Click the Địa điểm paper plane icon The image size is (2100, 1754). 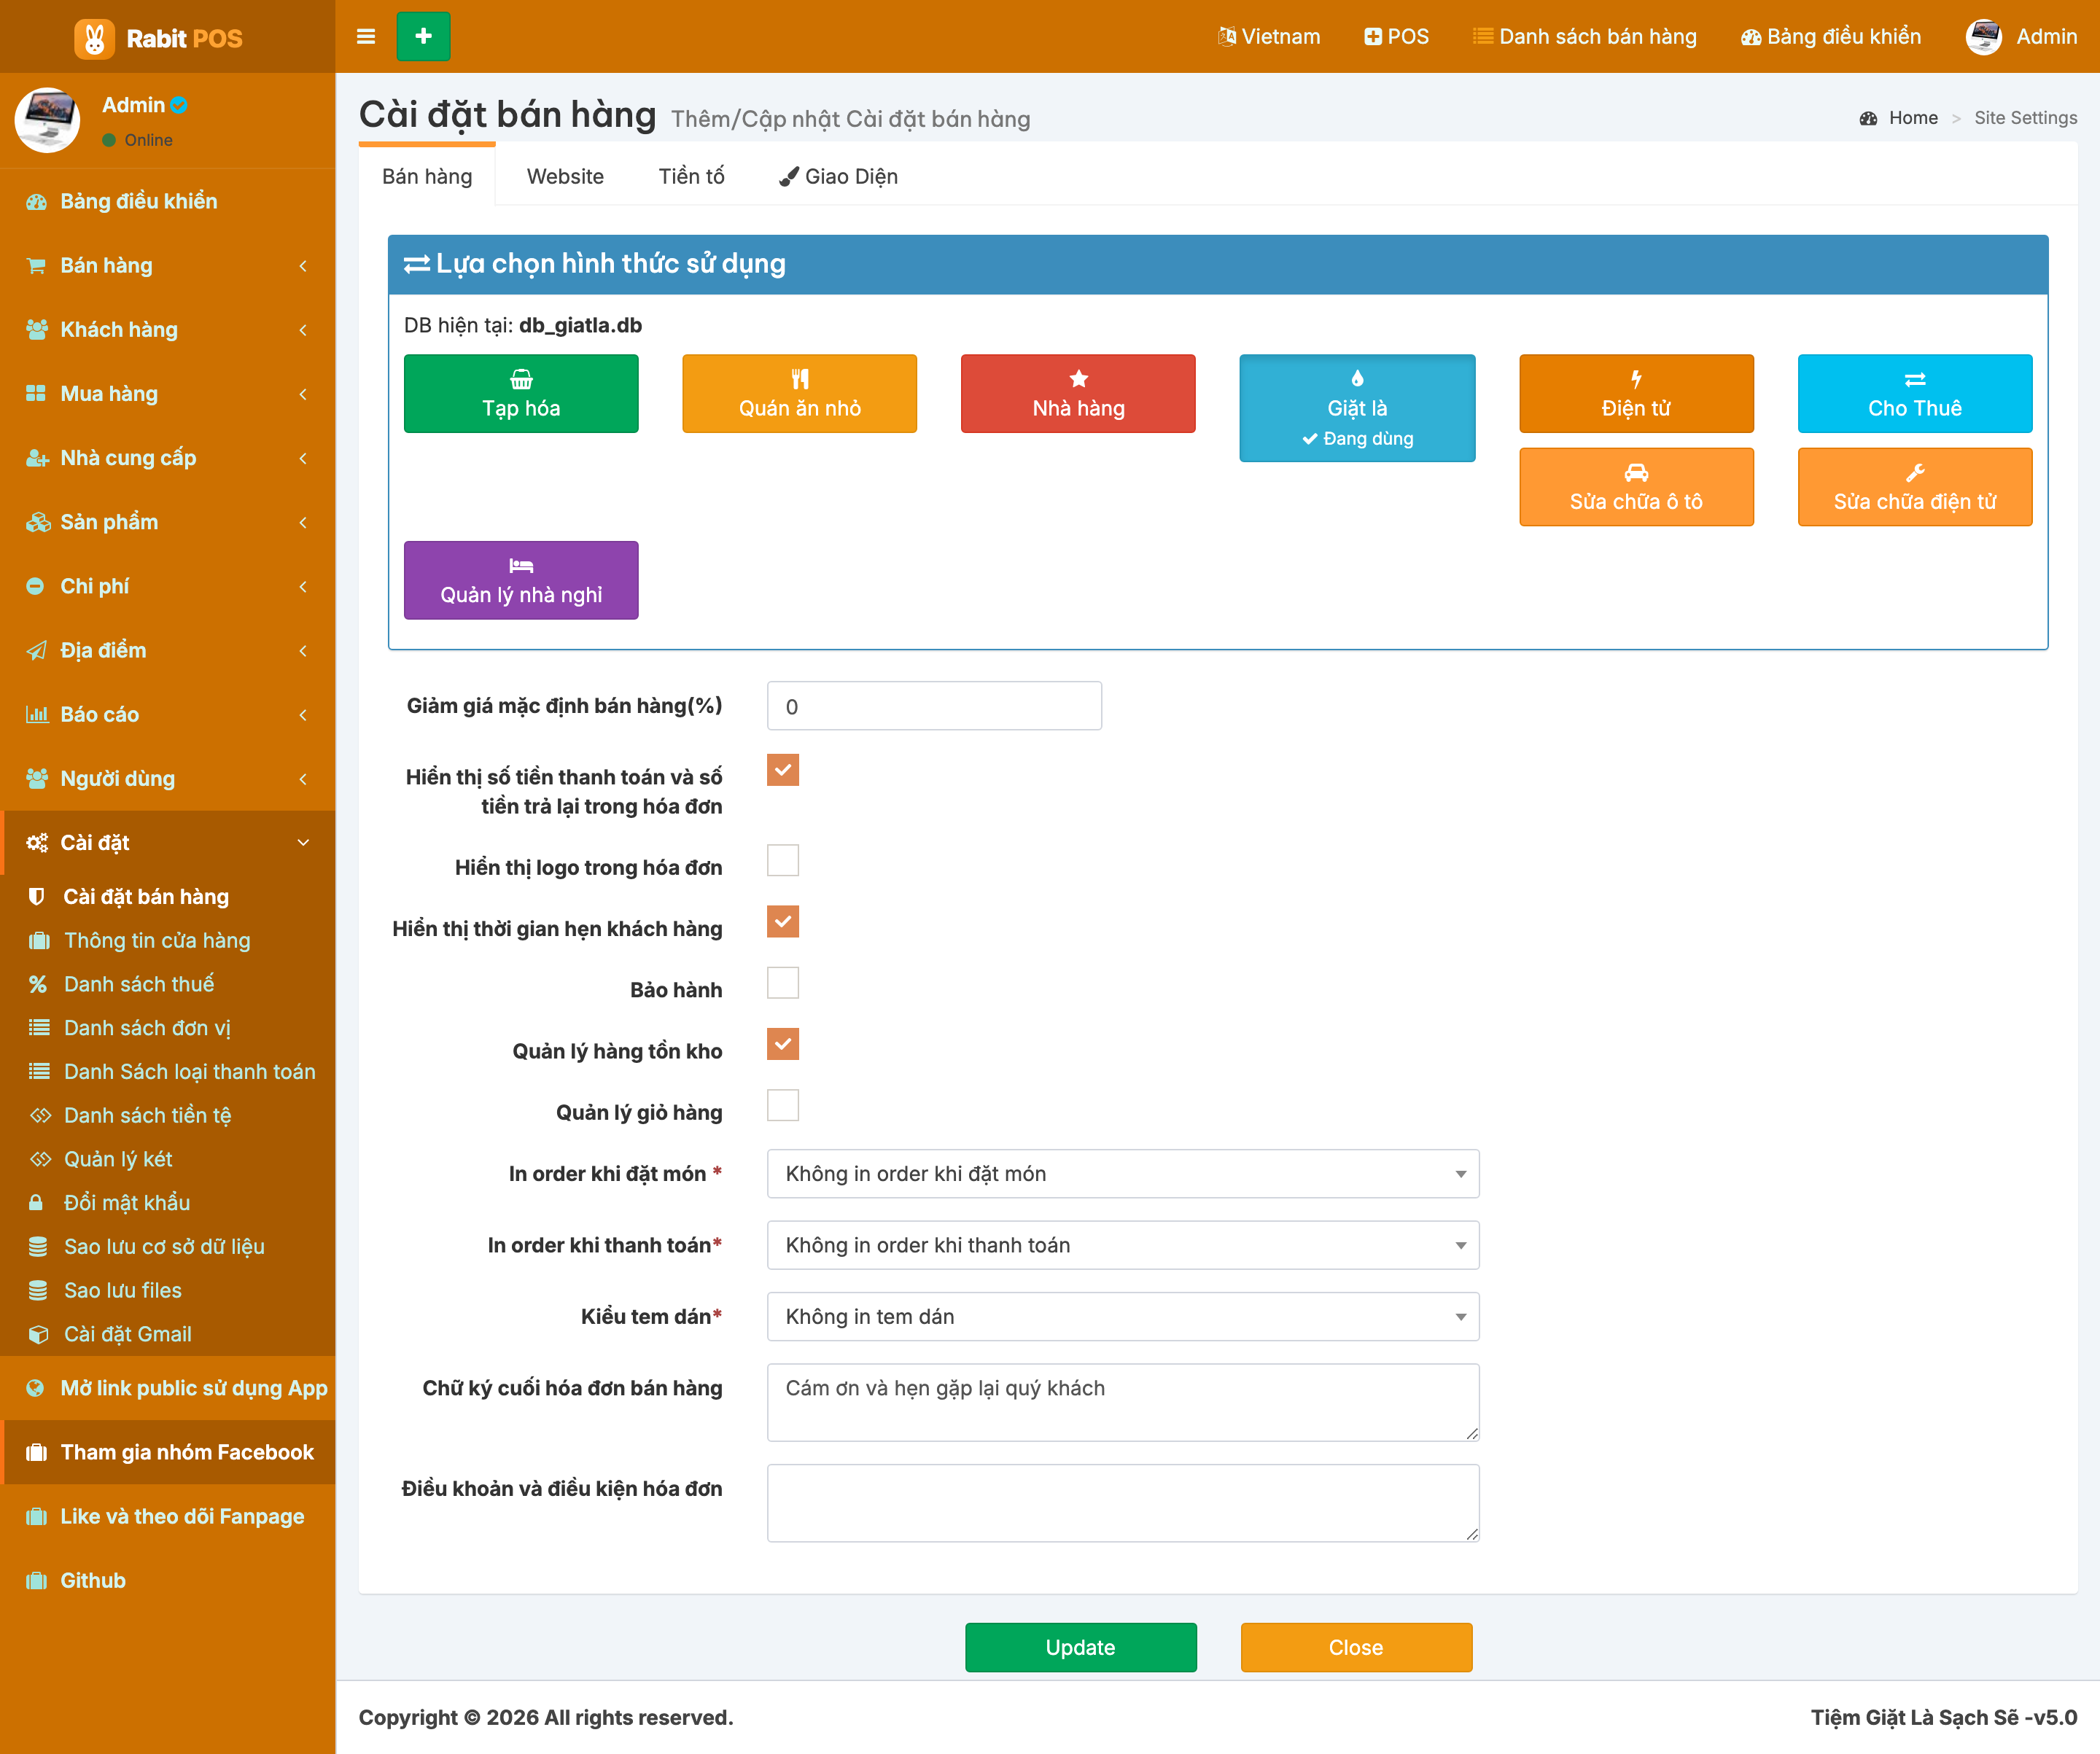(x=36, y=650)
